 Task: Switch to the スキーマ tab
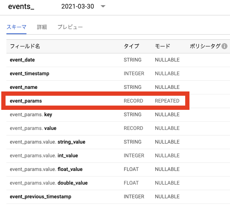[x=16, y=27]
